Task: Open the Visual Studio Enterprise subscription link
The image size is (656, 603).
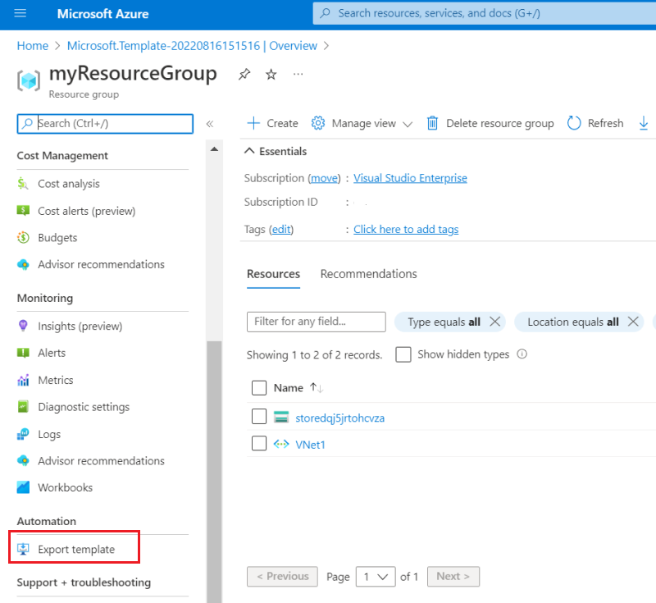Action: (x=410, y=178)
